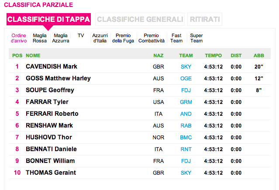The width and height of the screenshot is (279, 190).
Task: Open the BMC team link
Action: (186, 138)
